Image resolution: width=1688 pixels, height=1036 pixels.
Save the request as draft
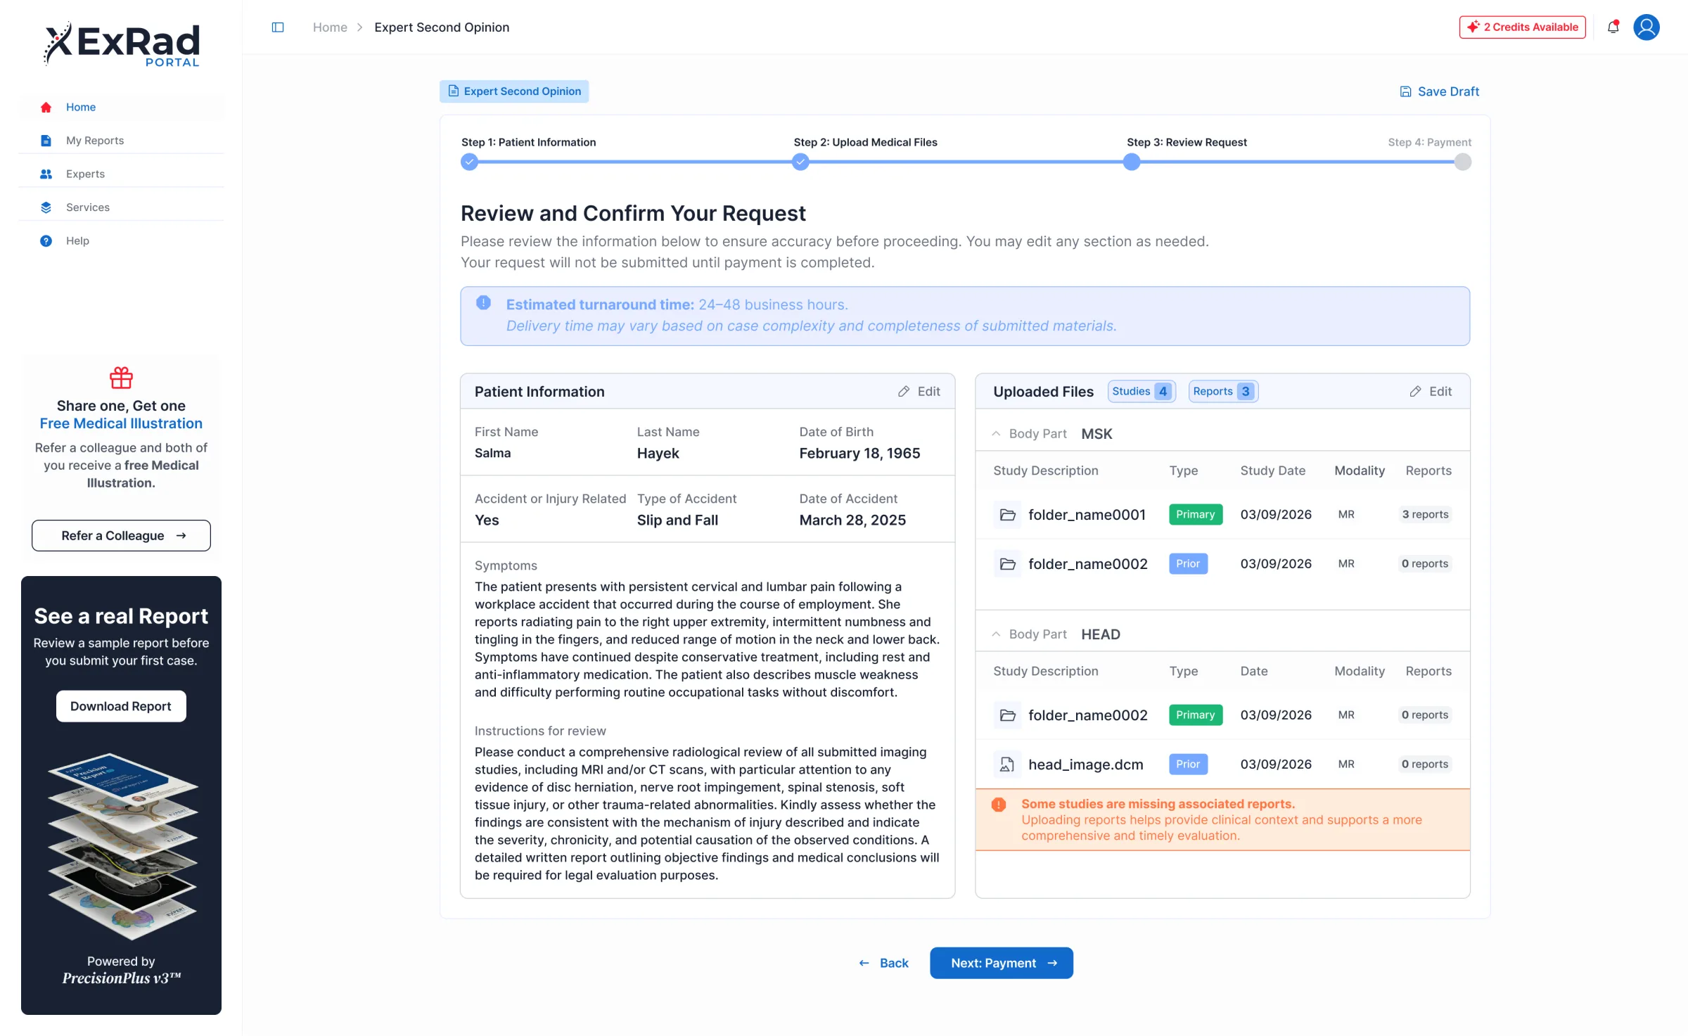[1439, 91]
